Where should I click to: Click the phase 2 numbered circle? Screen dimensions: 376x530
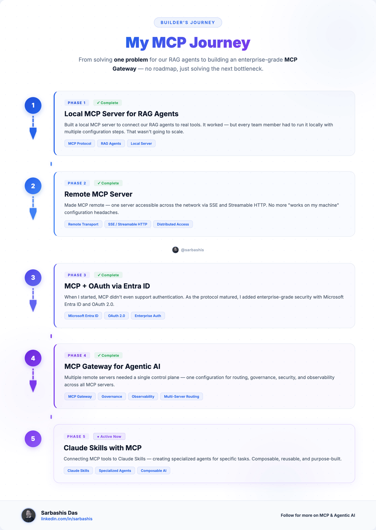[x=33, y=186]
